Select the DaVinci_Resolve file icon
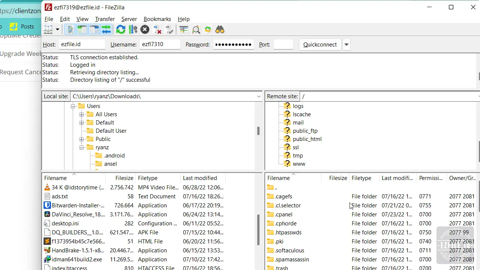This screenshot has height=270, width=480. (47, 214)
